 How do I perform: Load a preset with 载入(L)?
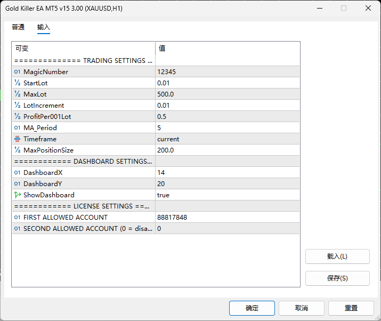point(337,256)
